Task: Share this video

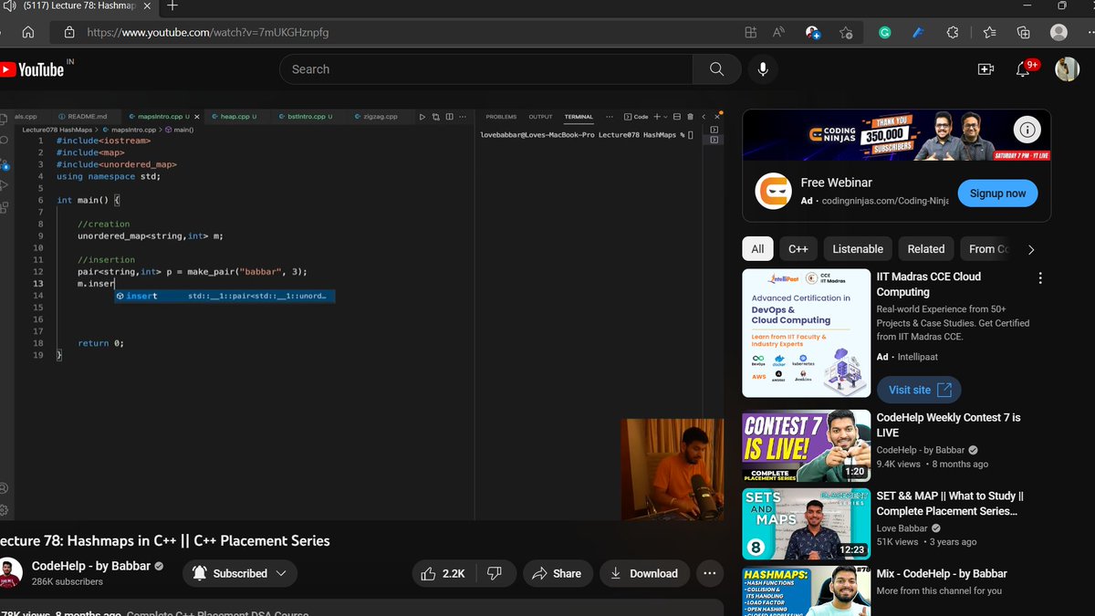Action: point(557,573)
